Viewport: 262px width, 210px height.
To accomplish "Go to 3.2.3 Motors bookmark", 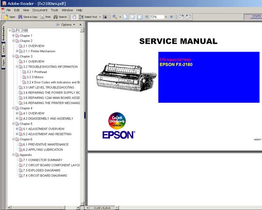I will coord(35,77).
